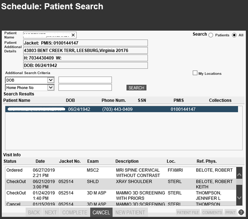Select the All search radio button
248x219 pixels.
click(234, 35)
